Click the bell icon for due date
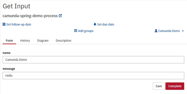 95,24
